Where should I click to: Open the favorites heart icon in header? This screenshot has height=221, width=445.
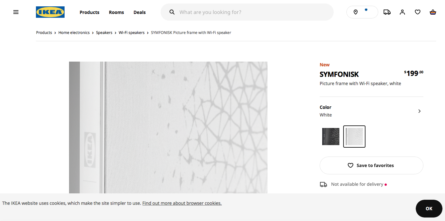click(418, 12)
